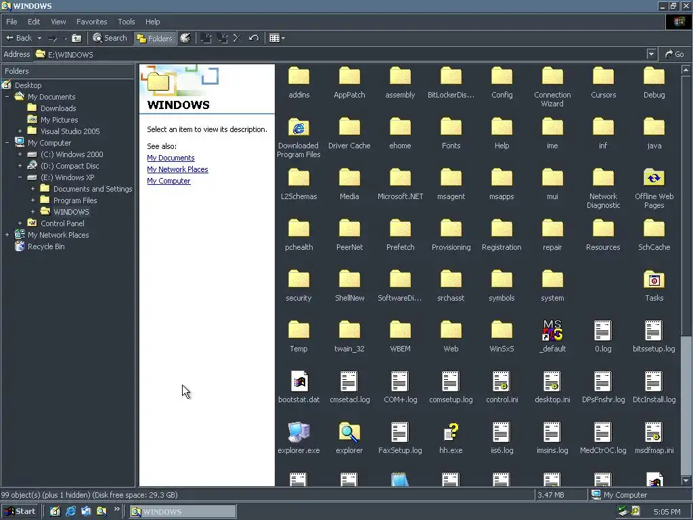This screenshot has height=520, width=693.
Task: Collapse the My Documents tree node
Action: click(7, 97)
